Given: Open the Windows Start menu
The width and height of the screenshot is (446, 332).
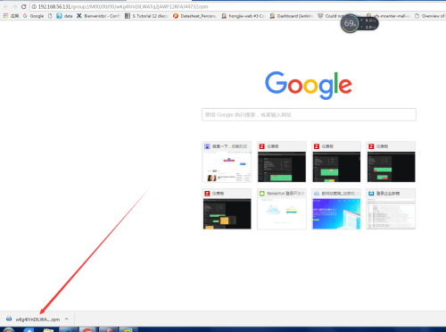Looking at the screenshot, I should (8, 330).
